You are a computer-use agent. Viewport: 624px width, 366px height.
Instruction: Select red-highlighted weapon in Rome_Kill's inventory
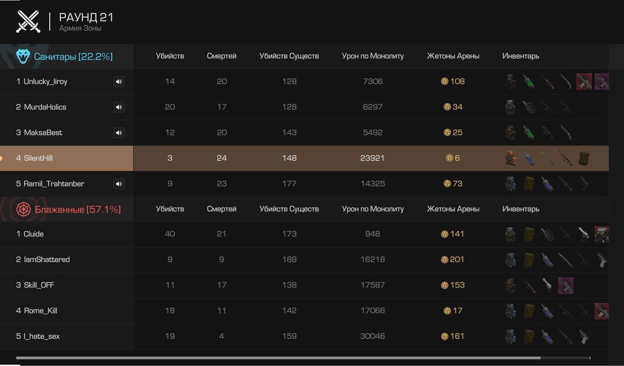(x=602, y=311)
